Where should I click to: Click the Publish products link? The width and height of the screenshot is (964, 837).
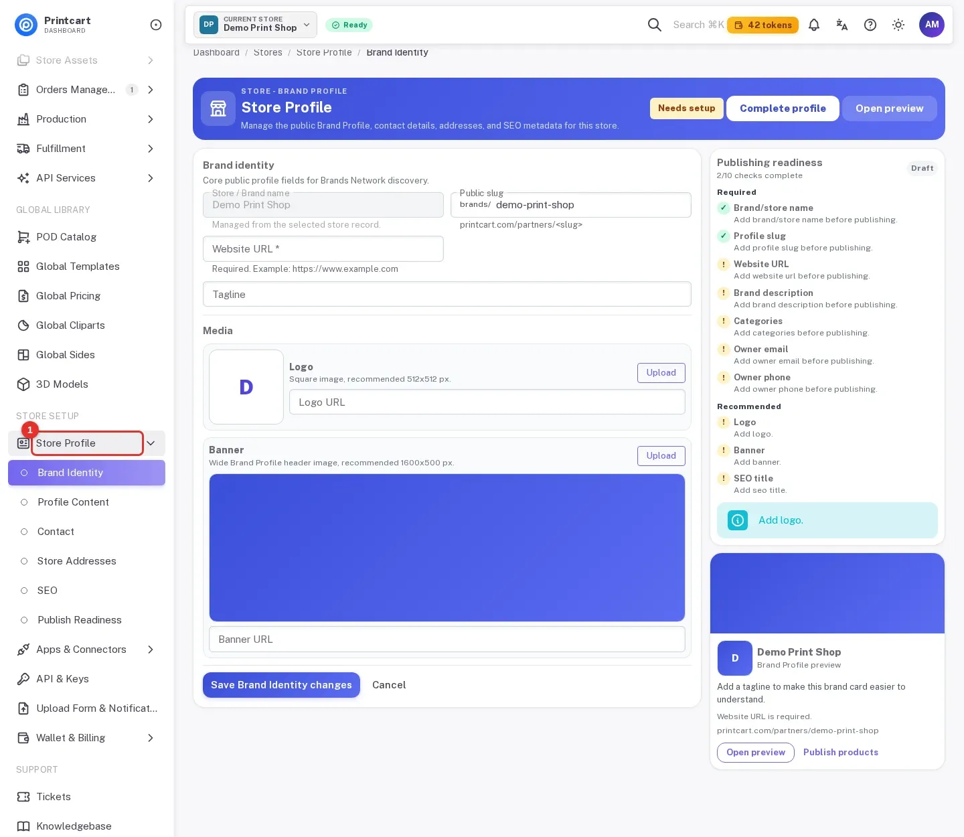tap(841, 753)
